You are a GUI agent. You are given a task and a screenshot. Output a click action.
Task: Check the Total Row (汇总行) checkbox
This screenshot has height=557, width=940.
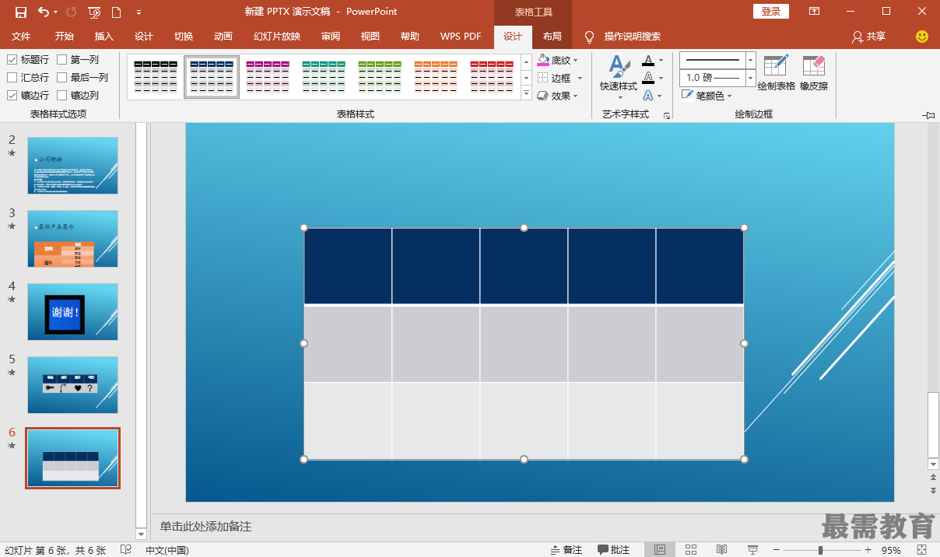click(12, 78)
